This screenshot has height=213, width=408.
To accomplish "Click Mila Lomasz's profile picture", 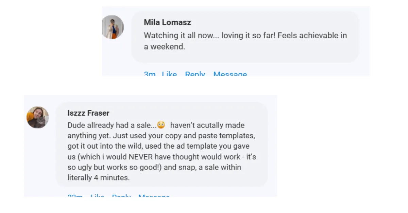I will pos(113,27).
